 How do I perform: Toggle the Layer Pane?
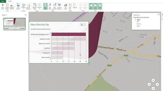95,7
